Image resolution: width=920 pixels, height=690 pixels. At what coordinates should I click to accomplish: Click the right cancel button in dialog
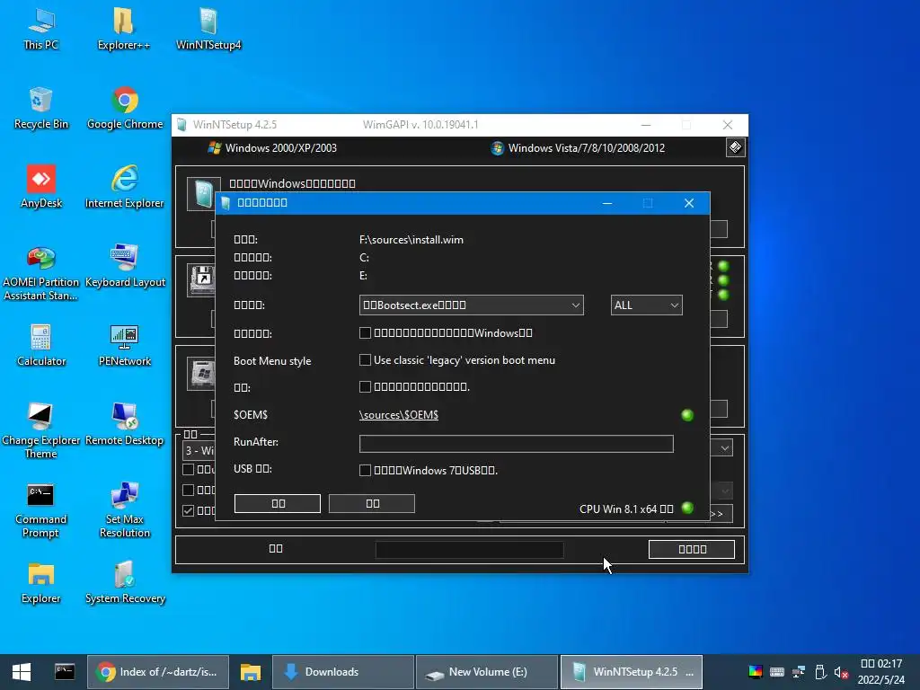(372, 503)
